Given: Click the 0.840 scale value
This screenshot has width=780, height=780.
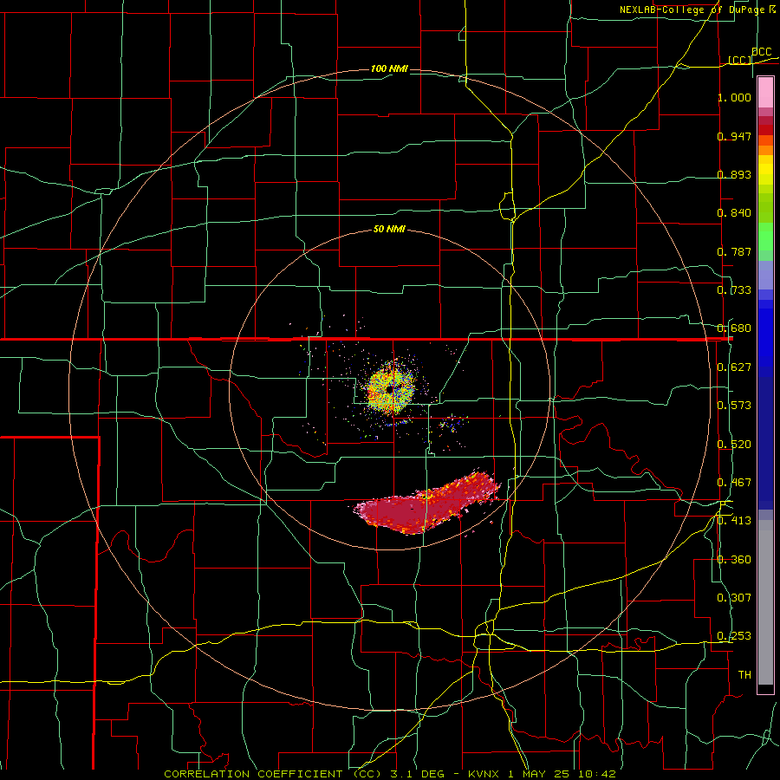Looking at the screenshot, I should pos(734,213).
